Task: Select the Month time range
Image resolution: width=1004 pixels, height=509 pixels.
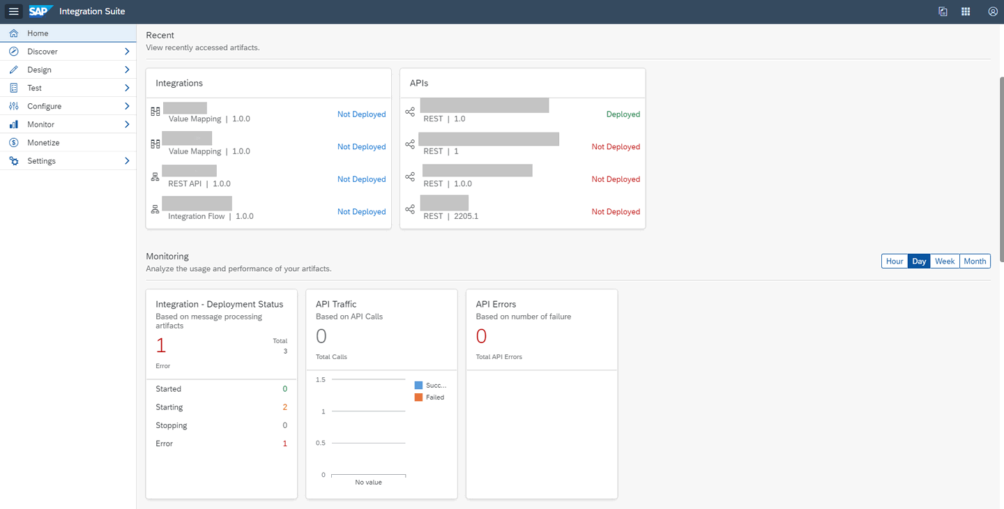Action: [x=975, y=261]
